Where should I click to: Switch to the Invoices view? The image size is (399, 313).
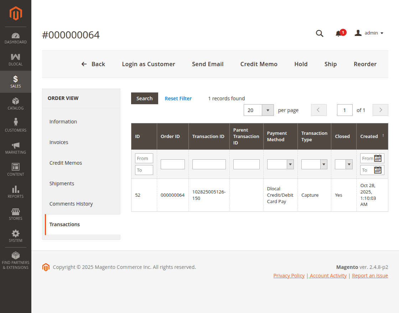click(x=59, y=142)
